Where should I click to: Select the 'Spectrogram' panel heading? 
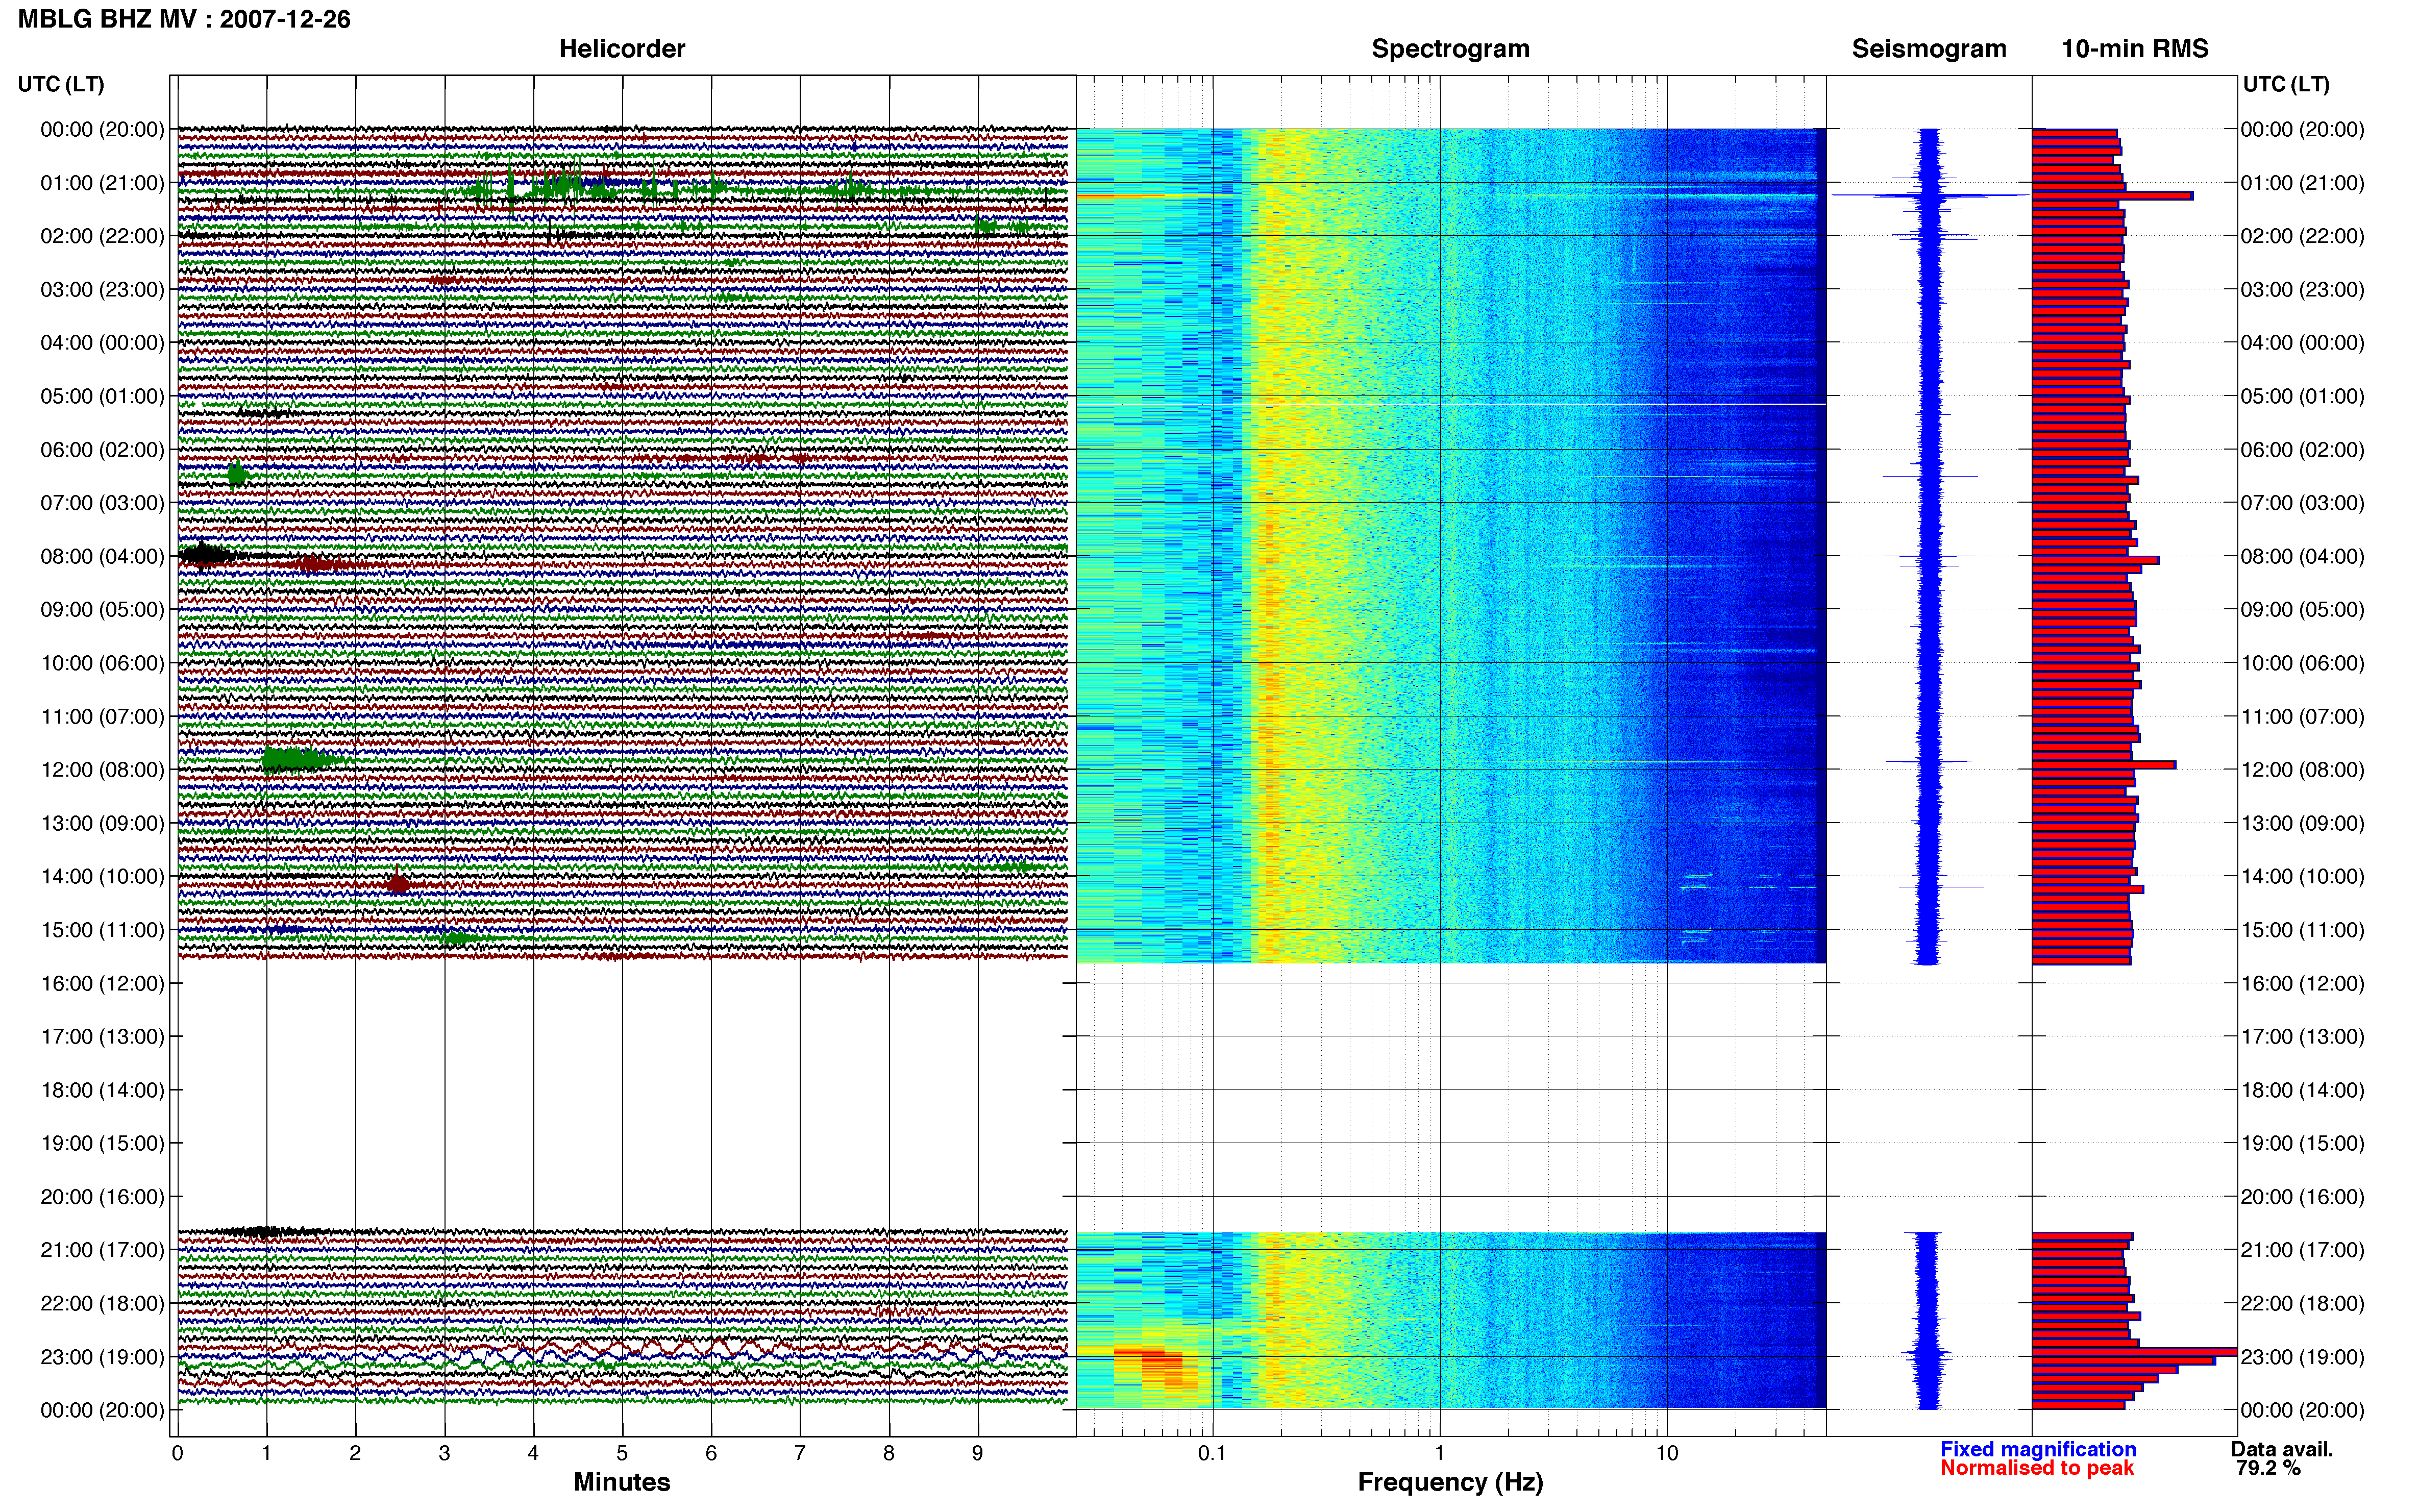coord(1450,49)
